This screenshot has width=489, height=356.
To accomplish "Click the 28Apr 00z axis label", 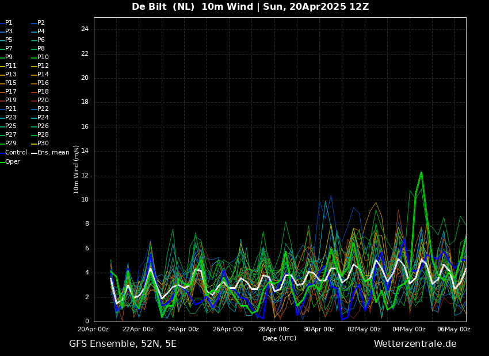I will tap(273, 329).
